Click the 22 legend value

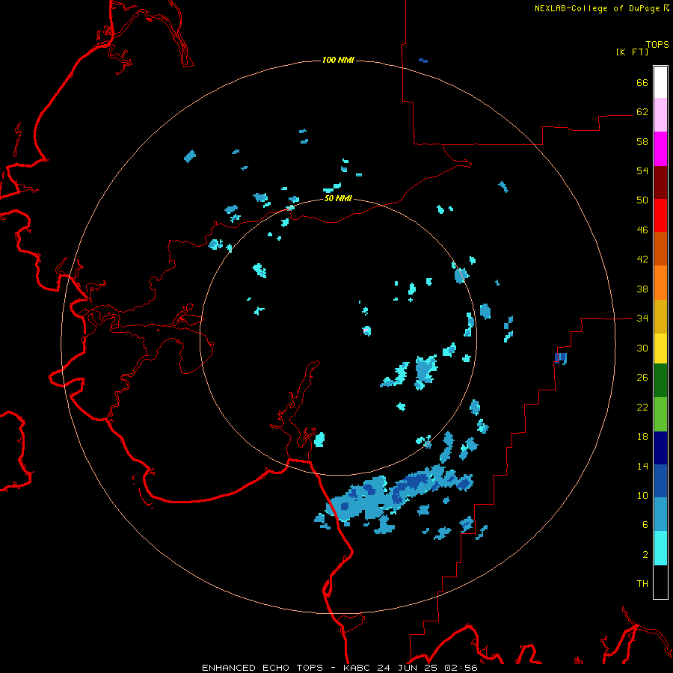tap(642, 408)
